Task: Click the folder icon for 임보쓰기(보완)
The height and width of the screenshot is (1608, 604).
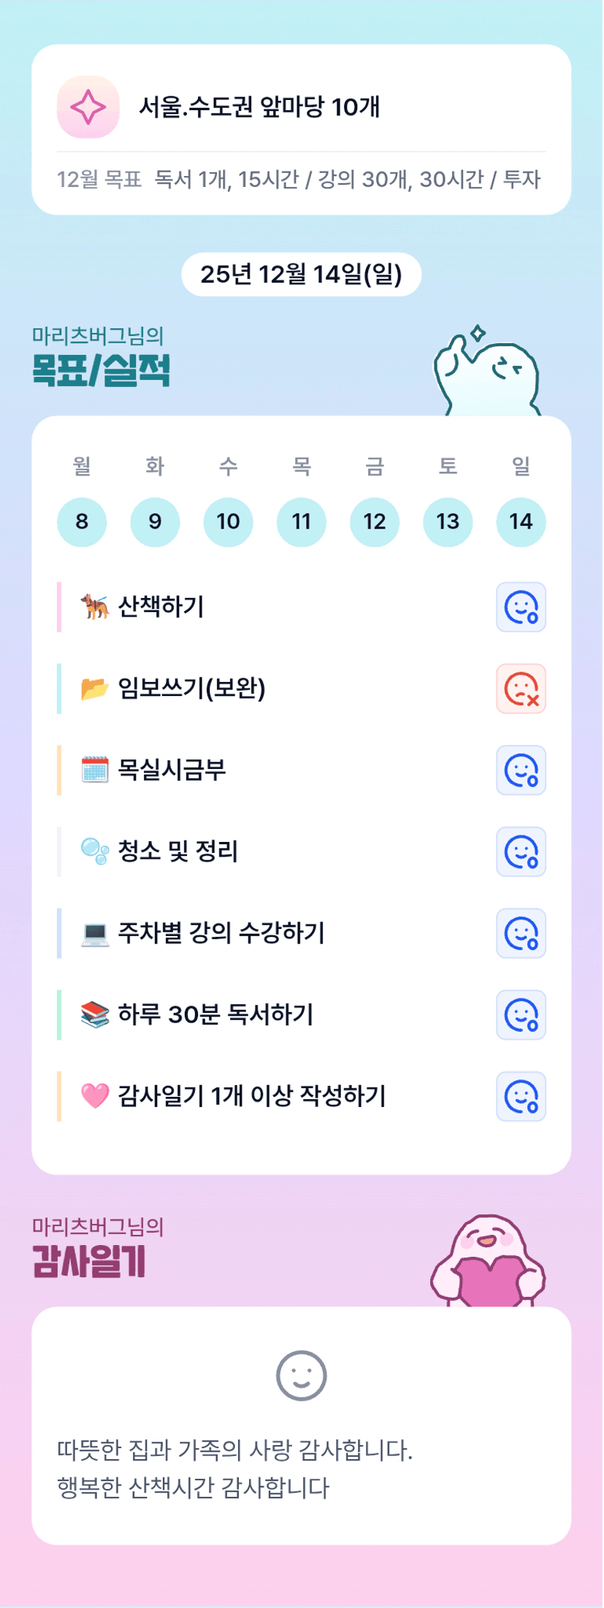Action: pos(95,689)
